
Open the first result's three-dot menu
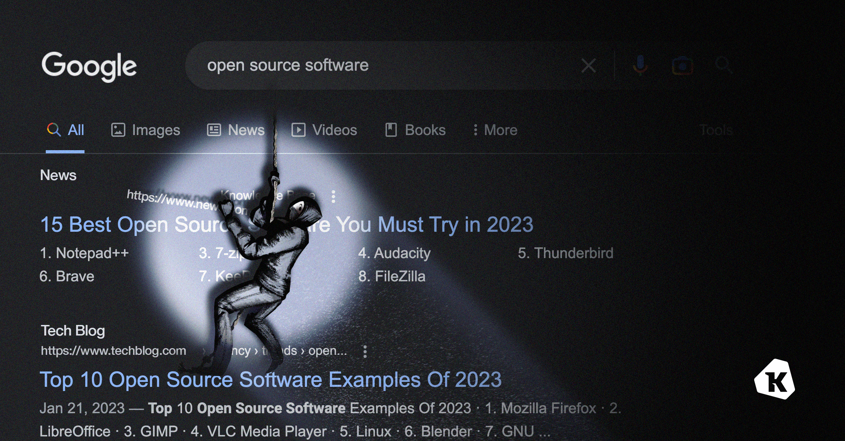[333, 197]
